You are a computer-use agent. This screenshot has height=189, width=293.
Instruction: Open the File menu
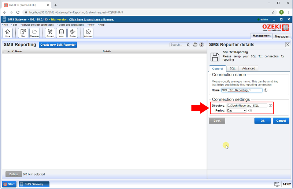[5, 24]
